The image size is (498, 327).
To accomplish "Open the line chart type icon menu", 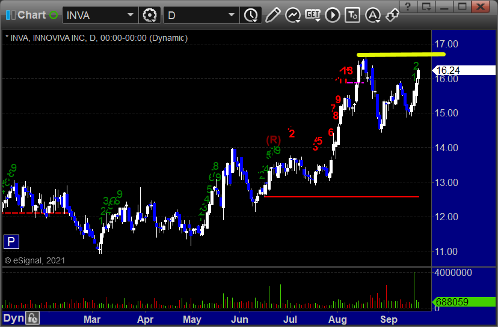I will click(x=293, y=15).
